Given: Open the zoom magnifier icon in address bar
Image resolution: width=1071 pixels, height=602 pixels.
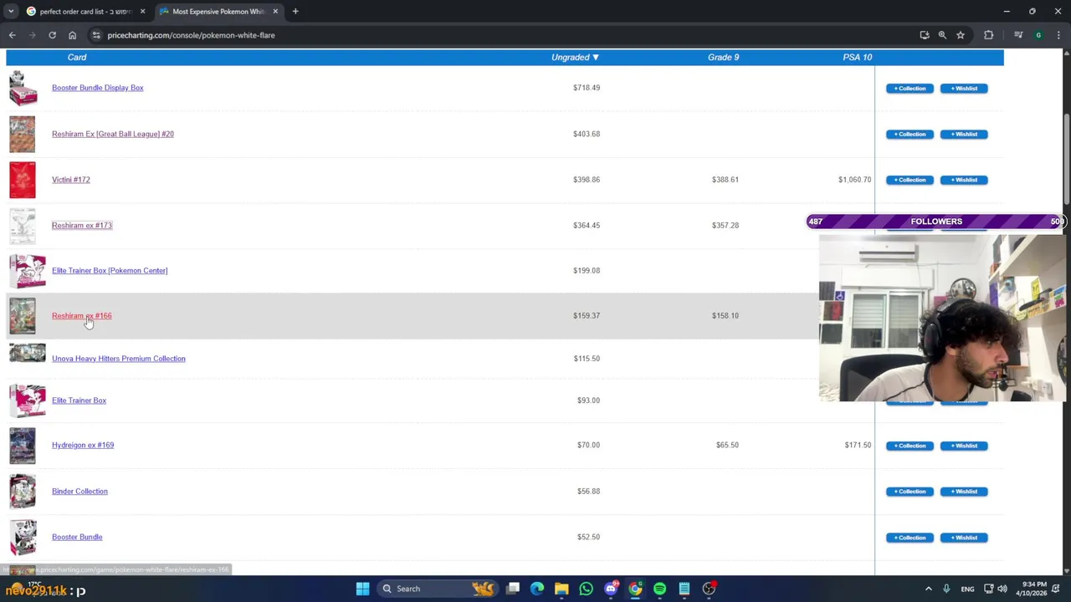Looking at the screenshot, I should pyautogui.click(x=942, y=35).
